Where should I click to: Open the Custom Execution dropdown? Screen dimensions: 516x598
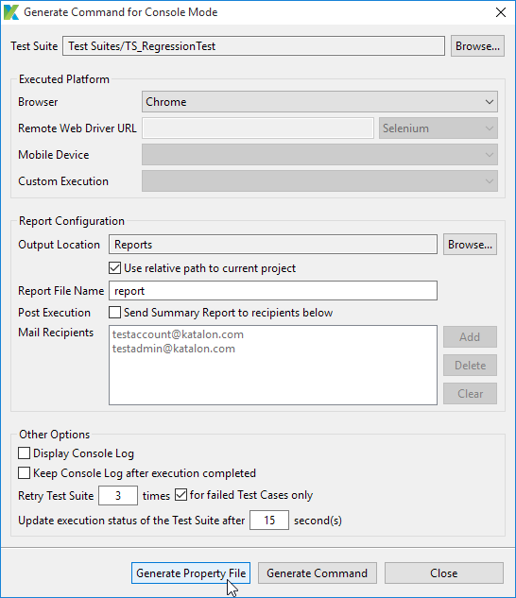point(319,181)
